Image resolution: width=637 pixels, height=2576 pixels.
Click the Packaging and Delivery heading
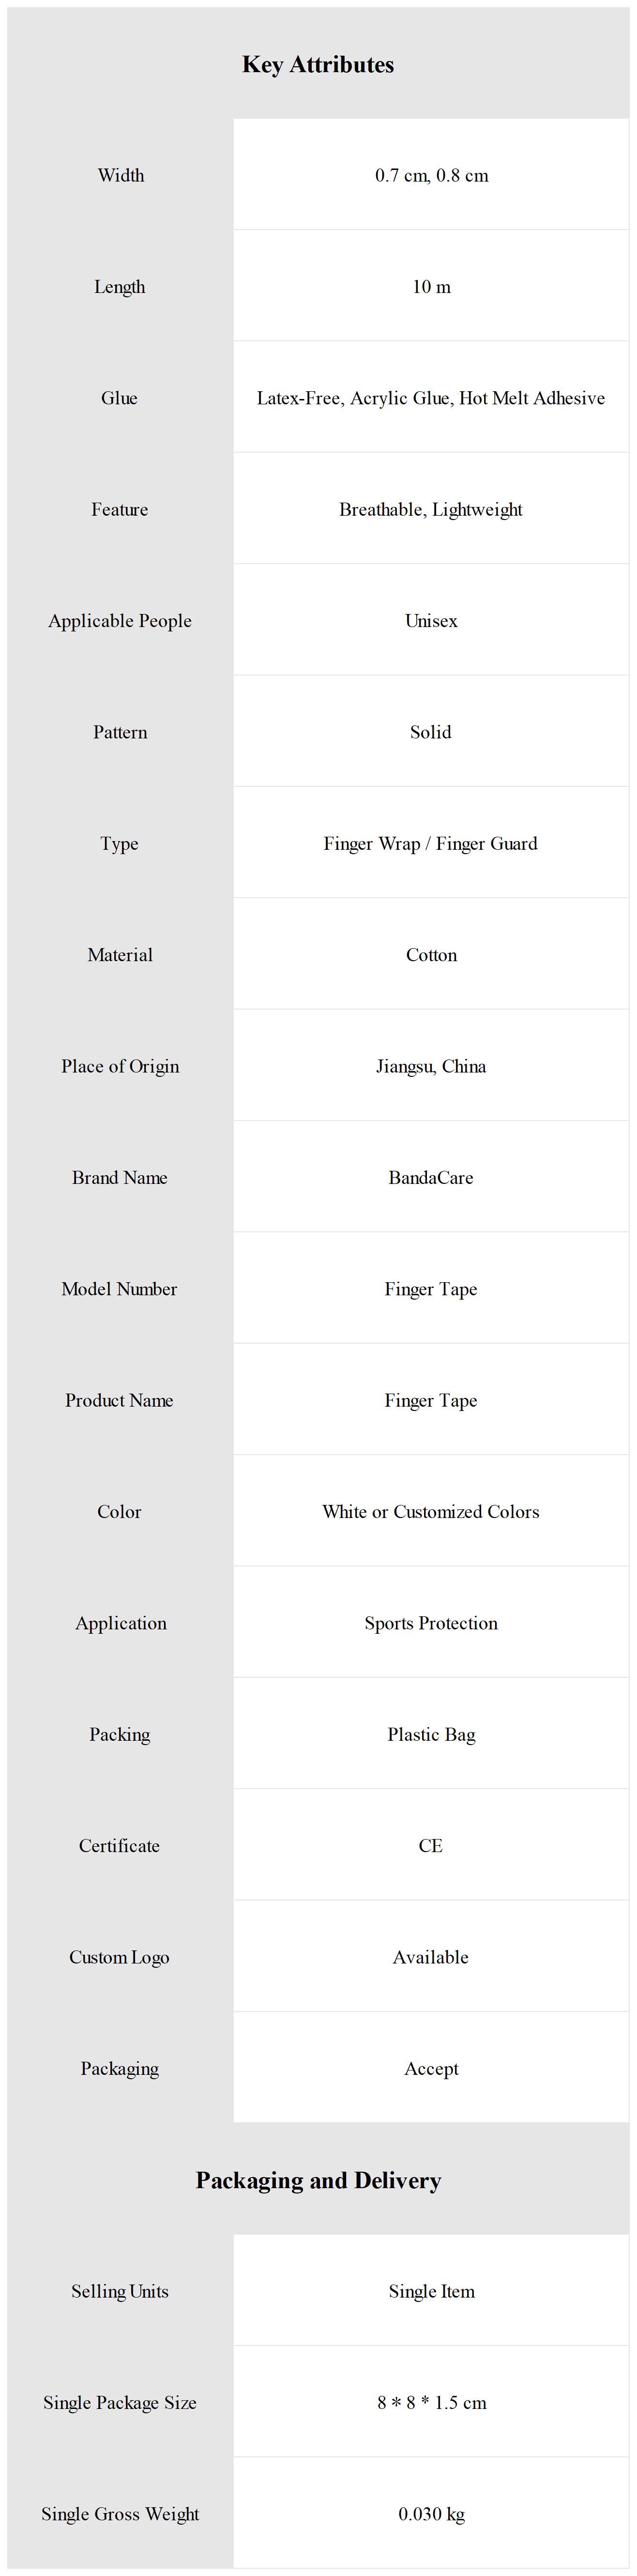(318, 2181)
